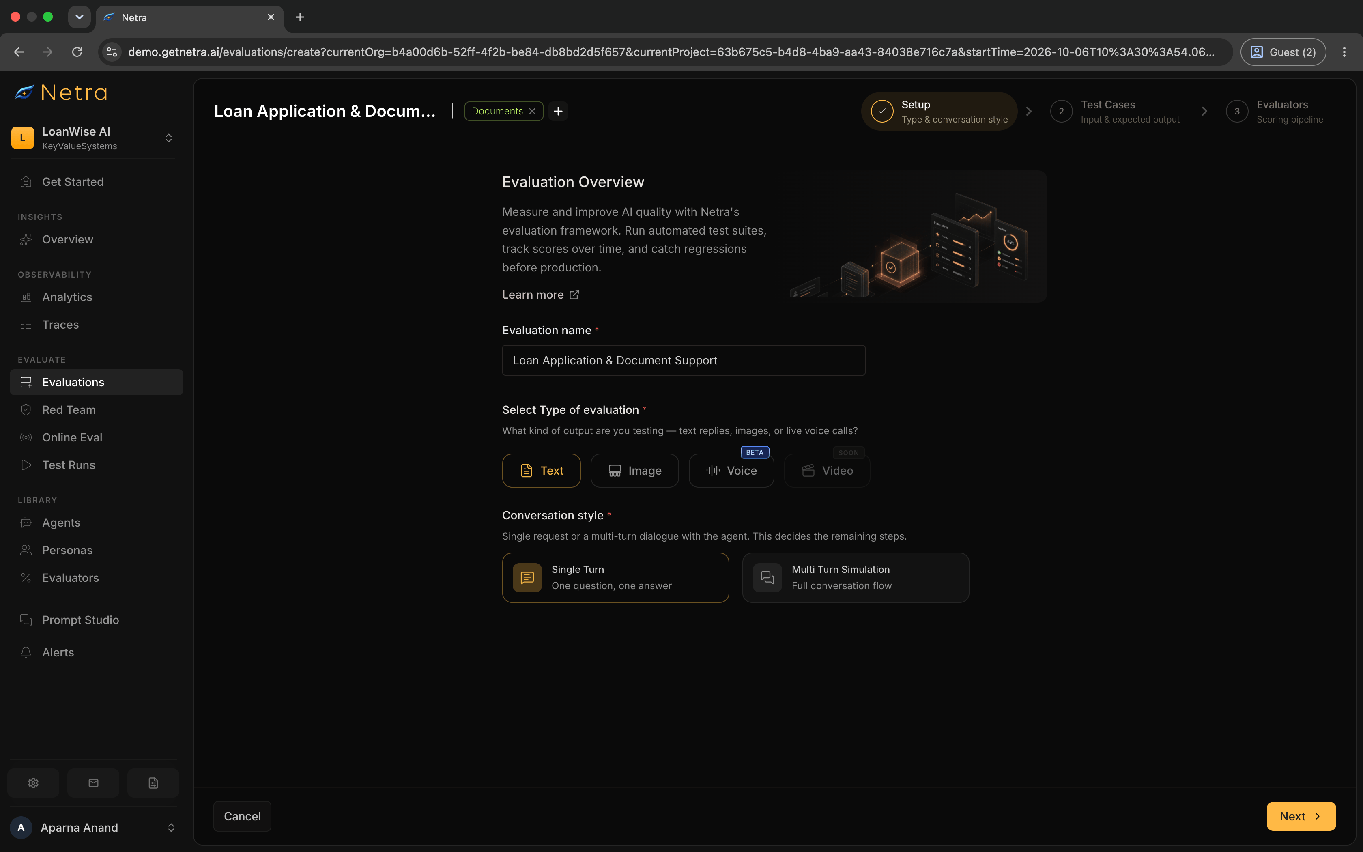Click the Netra logo in the sidebar
The image size is (1363, 852).
point(61,93)
